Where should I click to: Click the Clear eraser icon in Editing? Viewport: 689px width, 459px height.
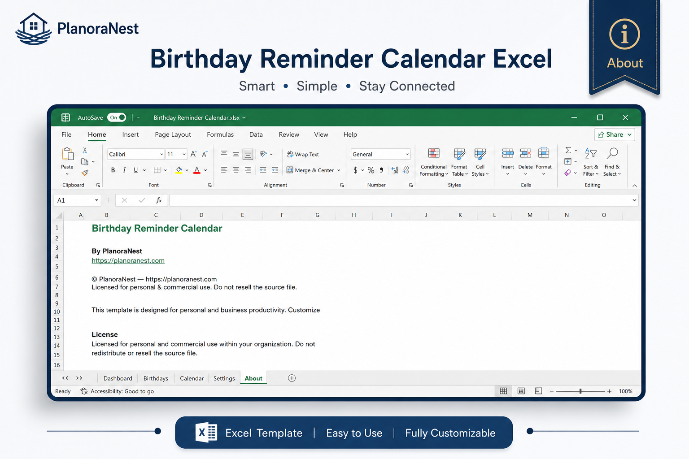click(x=568, y=173)
